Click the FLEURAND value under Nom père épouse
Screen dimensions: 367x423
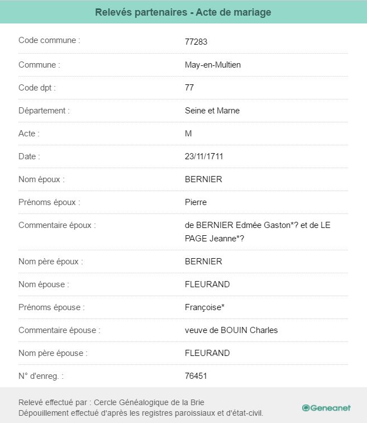207,353
